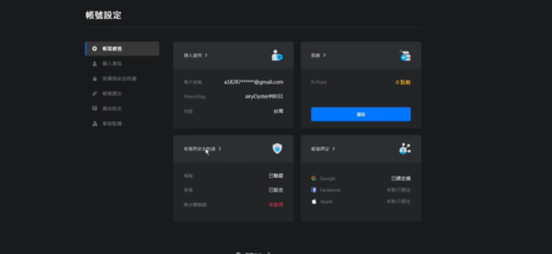The width and height of the screenshot is (552, 254).
Task: Click the red 未啟用 two-step status
Action: coord(275,204)
